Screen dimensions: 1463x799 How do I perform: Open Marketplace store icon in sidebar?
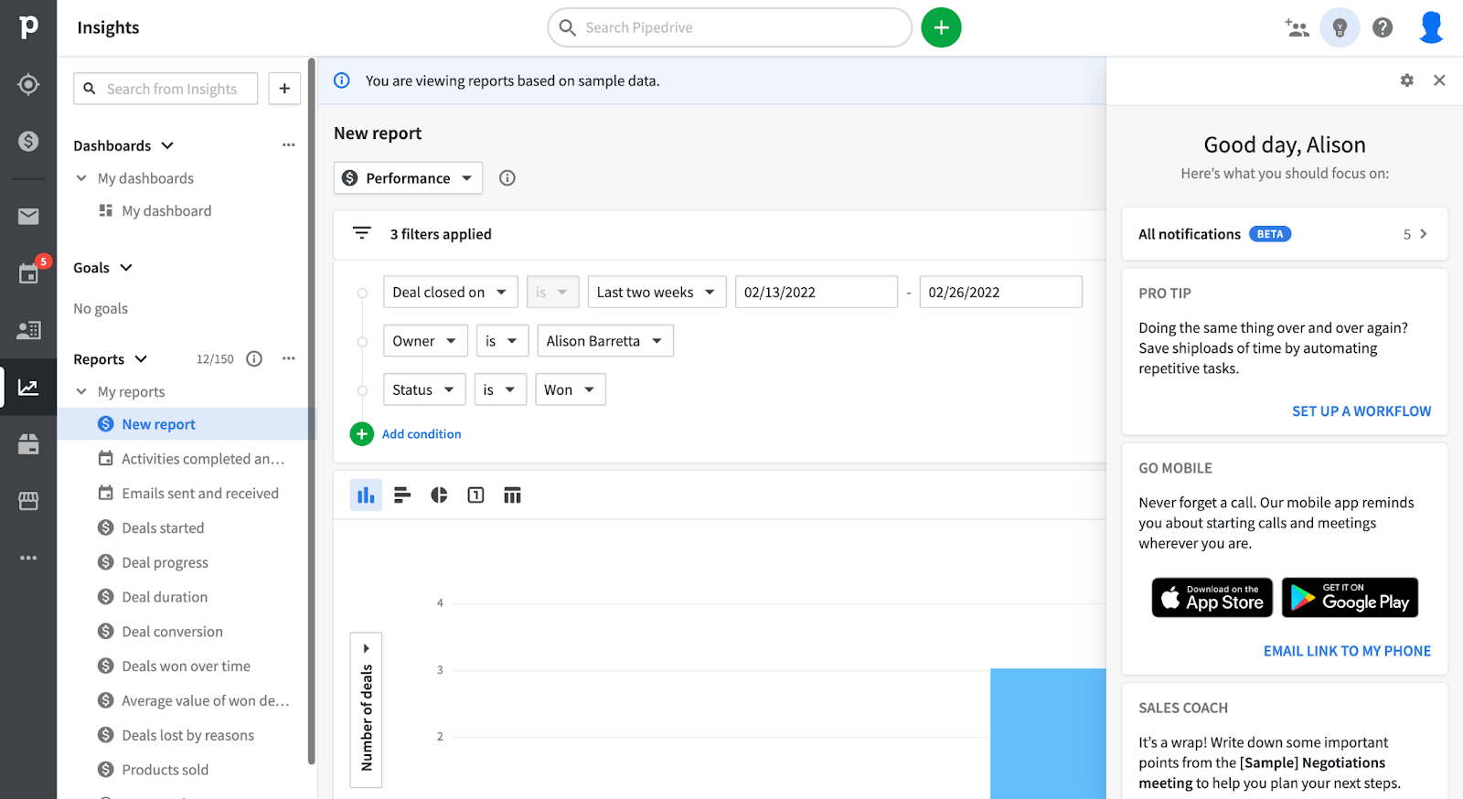point(28,501)
